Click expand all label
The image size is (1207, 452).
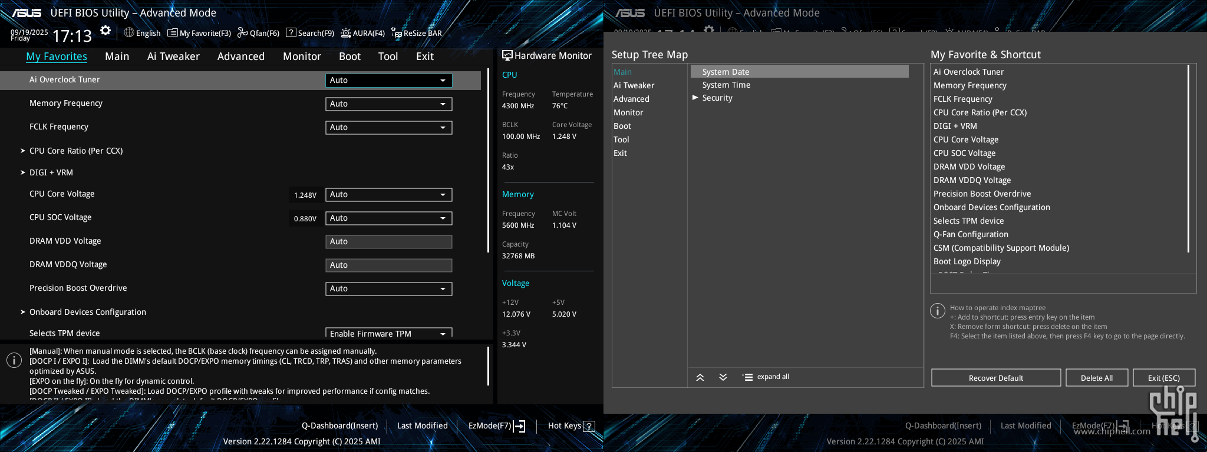tap(773, 377)
